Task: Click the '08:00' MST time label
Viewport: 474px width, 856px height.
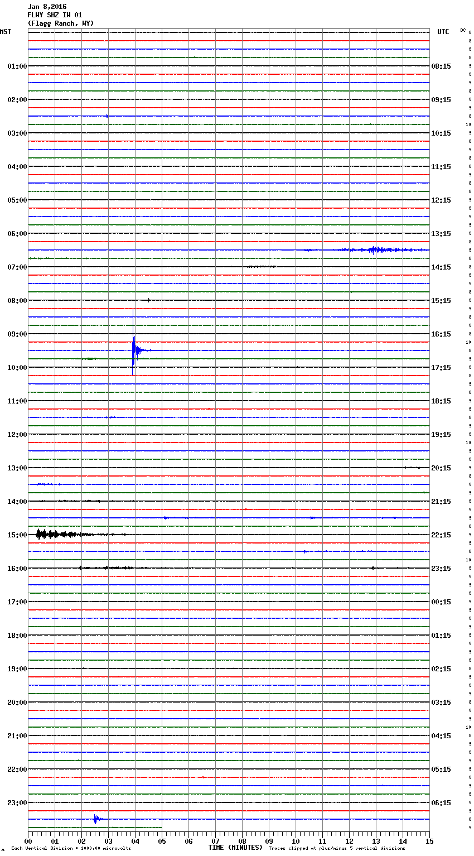Action: [17, 301]
